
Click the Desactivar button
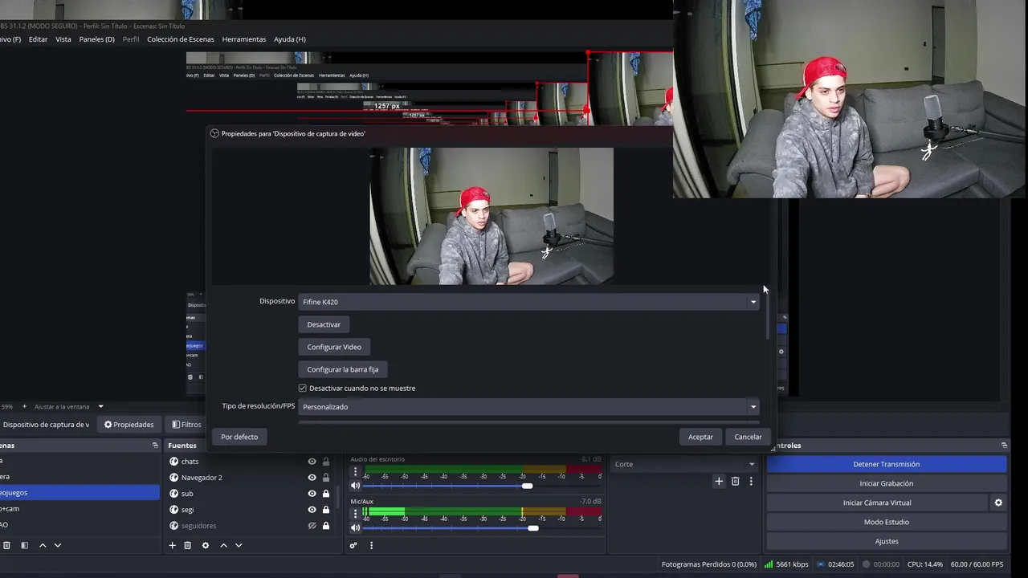click(324, 324)
